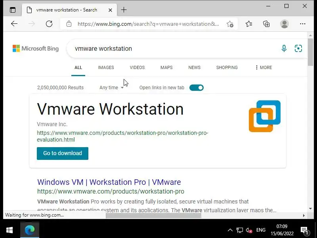
Task: Expand the MORE search categories menu
Action: pos(264,67)
